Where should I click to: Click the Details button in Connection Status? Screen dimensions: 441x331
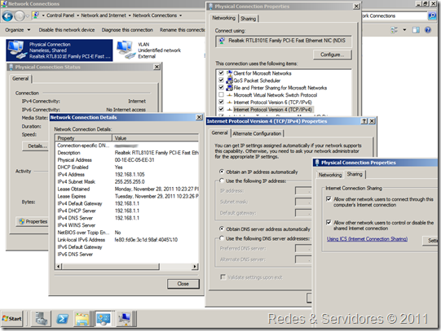(35, 146)
